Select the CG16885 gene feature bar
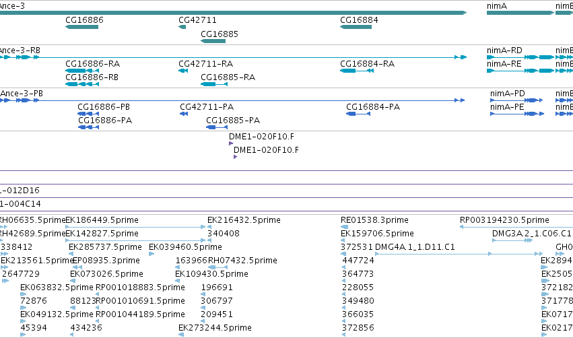This screenshot has width=573, height=338. [x=213, y=41]
